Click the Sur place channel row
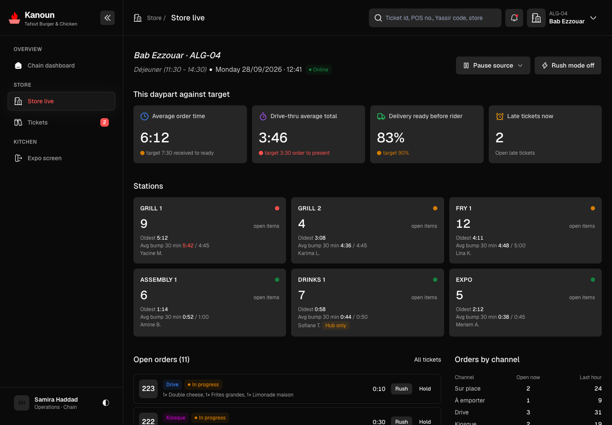The height and width of the screenshot is (425, 612). pyautogui.click(x=528, y=388)
